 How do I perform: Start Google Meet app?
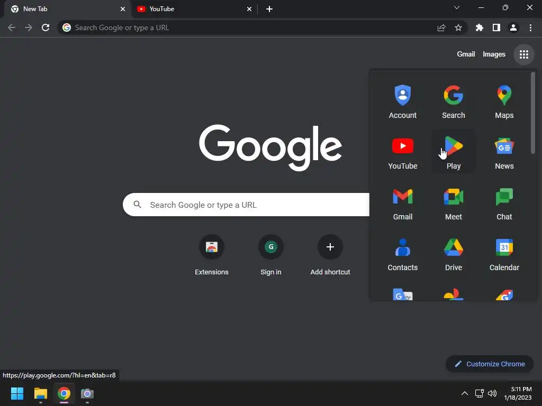453,204
